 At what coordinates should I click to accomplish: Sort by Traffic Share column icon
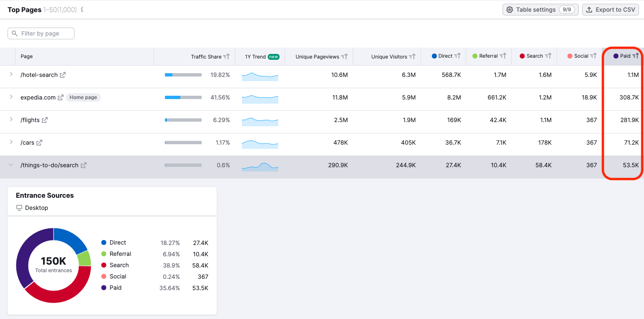[226, 57]
